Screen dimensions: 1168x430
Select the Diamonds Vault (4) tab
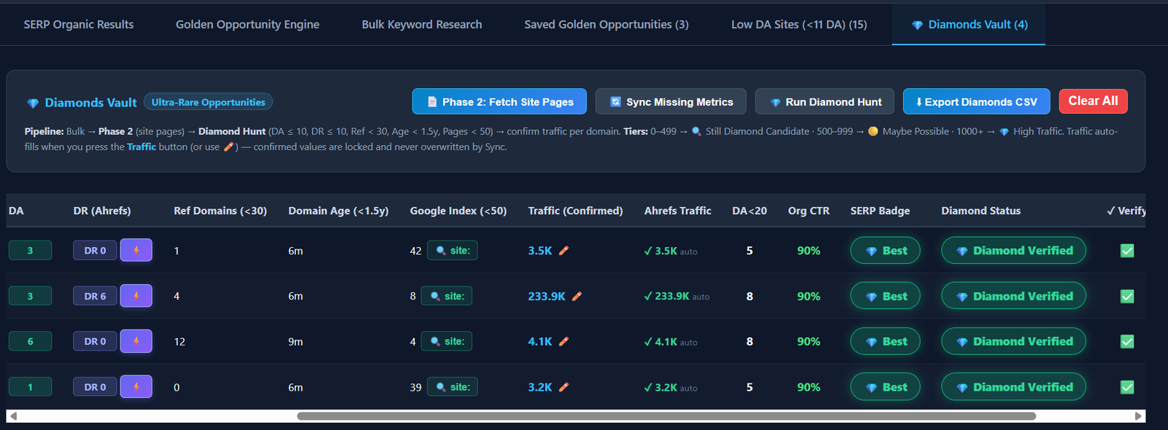(x=969, y=24)
